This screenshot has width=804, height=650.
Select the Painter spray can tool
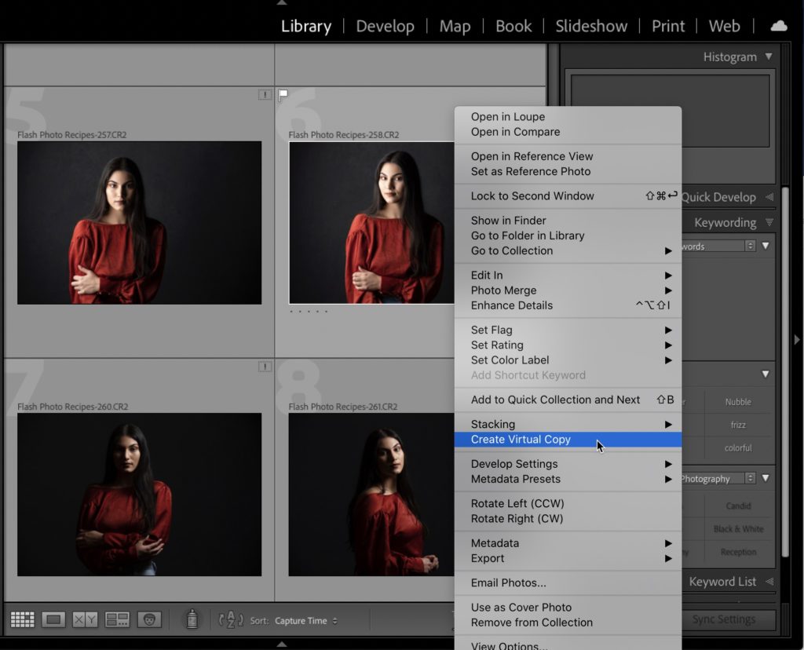point(191,619)
